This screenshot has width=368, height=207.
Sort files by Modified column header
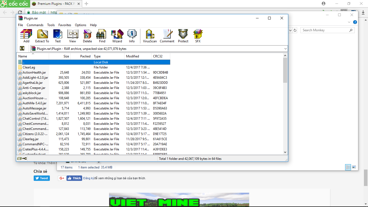point(138,56)
